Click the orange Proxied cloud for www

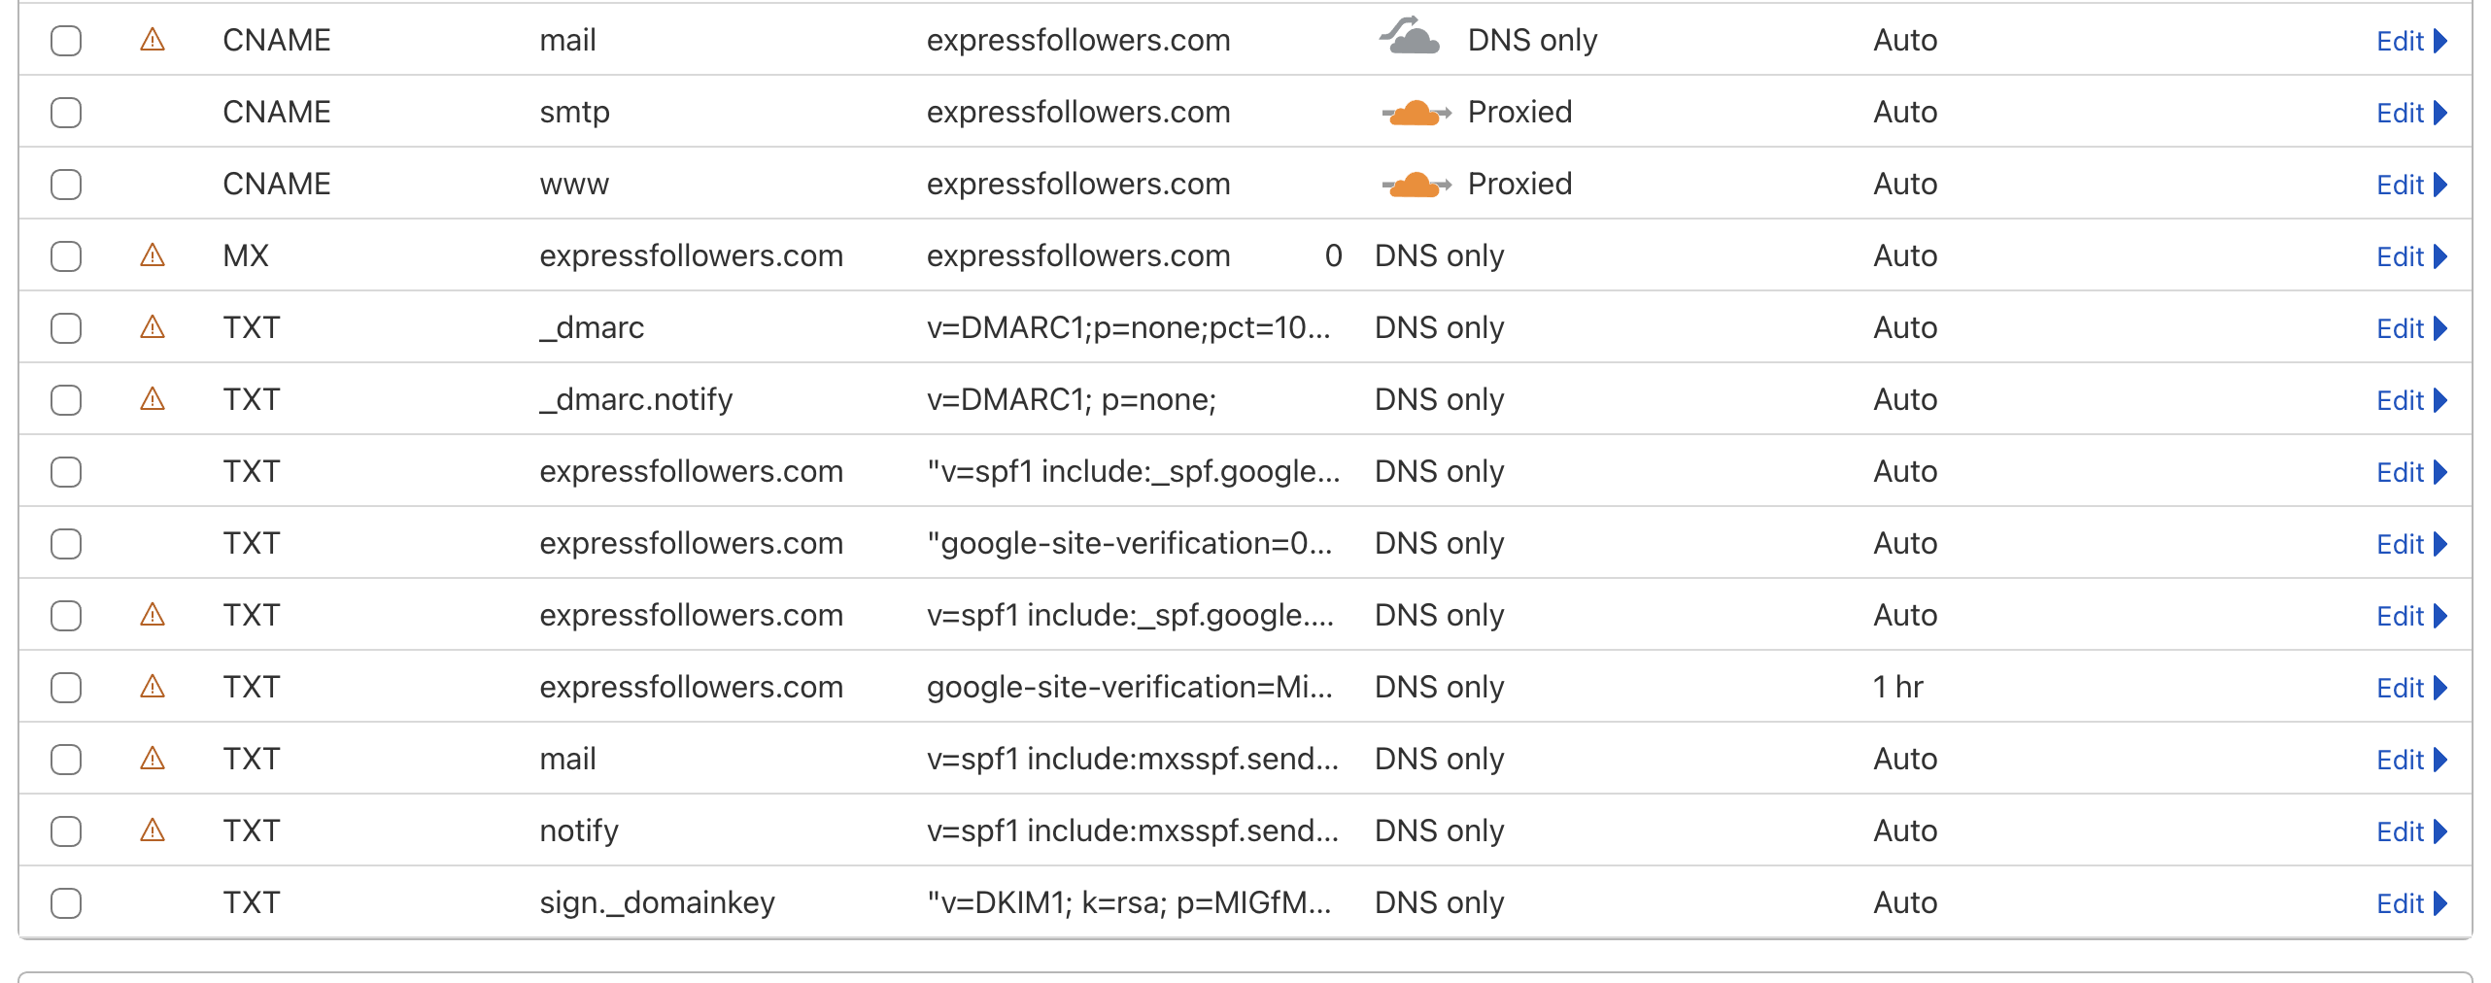click(x=1416, y=185)
